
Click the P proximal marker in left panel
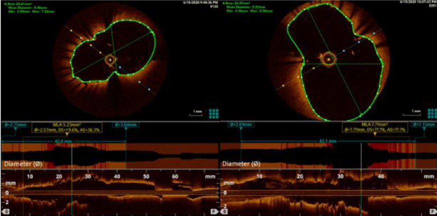pos(215,212)
